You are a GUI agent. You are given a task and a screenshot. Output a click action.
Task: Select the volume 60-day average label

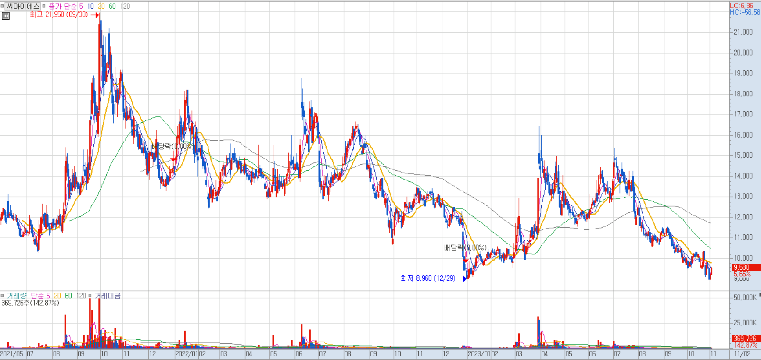tap(68, 296)
